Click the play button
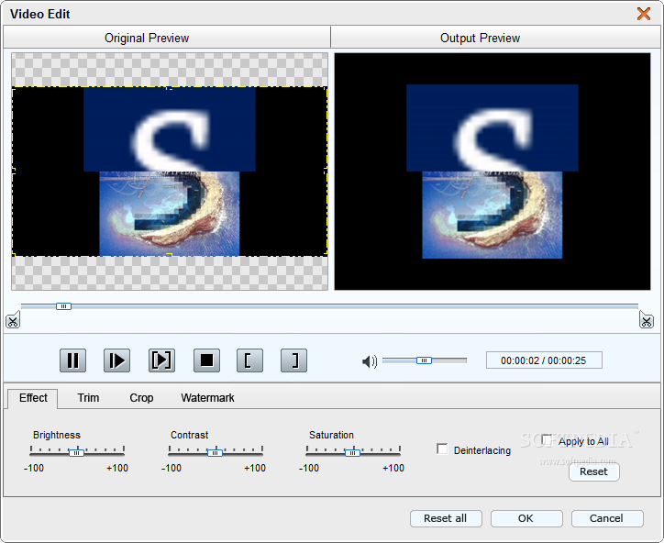The height and width of the screenshot is (543, 664). tap(116, 360)
